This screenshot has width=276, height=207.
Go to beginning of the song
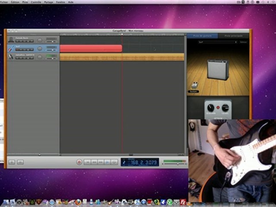87,162
